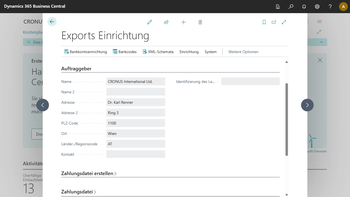Click the Kontakt field
The image size is (350, 197).
136,154
